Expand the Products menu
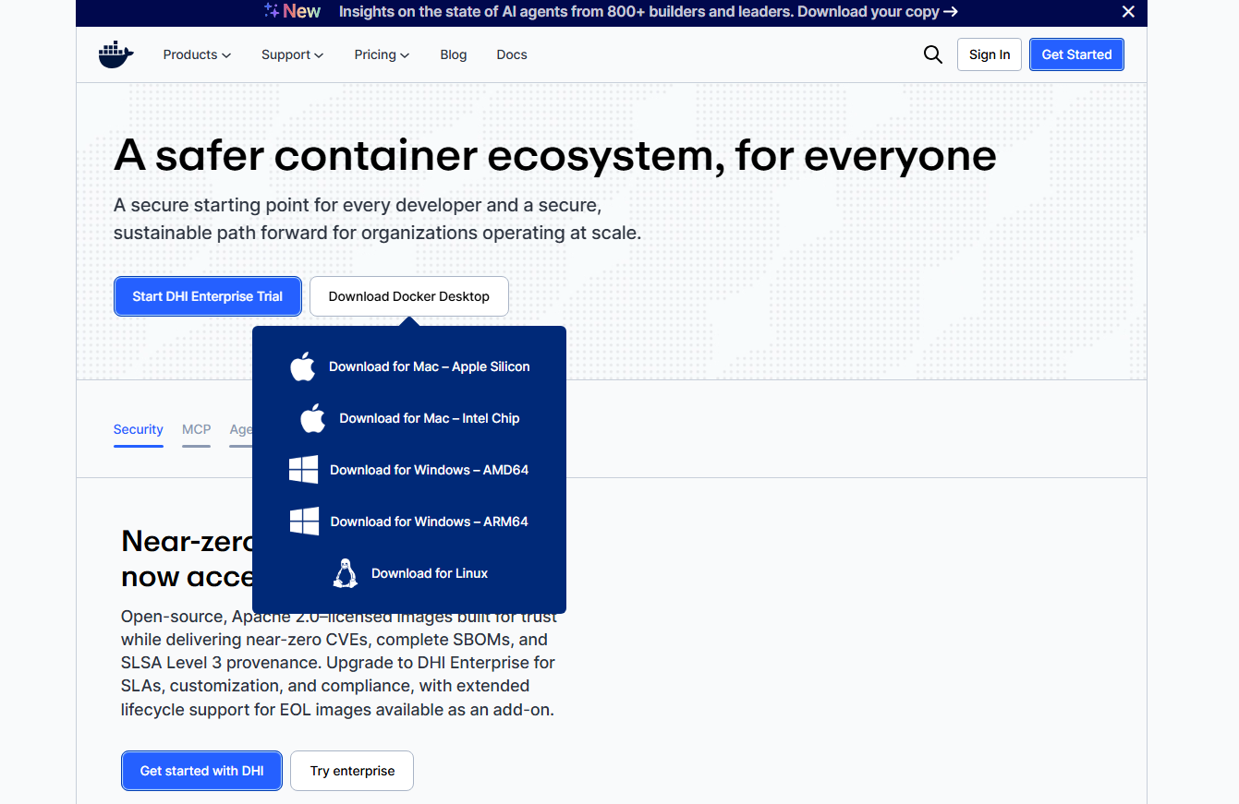Image resolution: width=1239 pixels, height=804 pixels. point(197,54)
